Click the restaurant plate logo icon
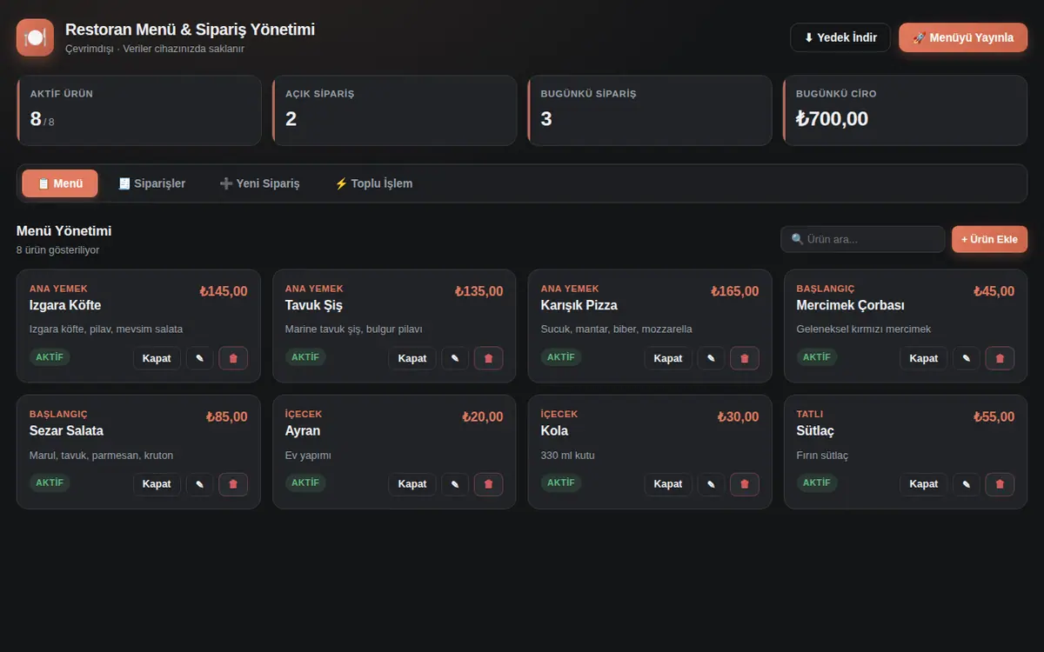Screen dimensions: 1044x652 point(35,37)
